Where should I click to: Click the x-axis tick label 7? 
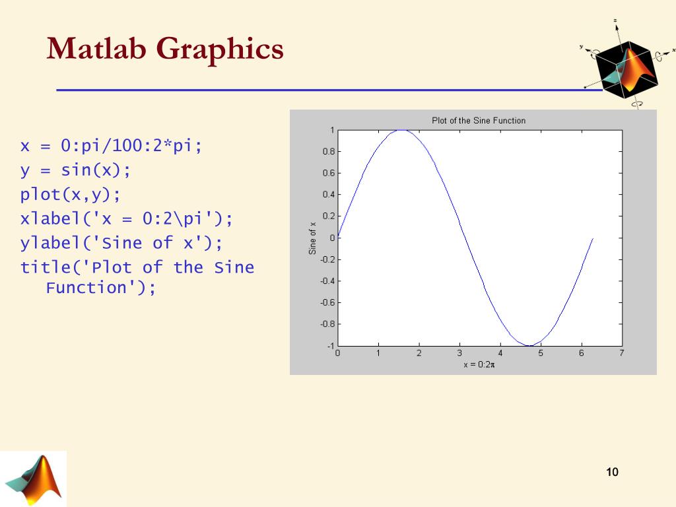pos(622,353)
